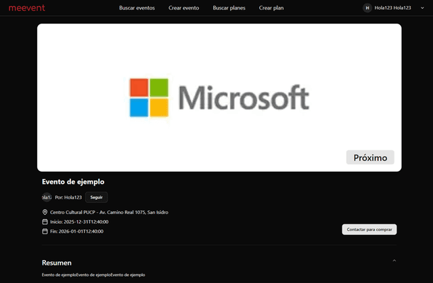This screenshot has height=283, width=433.
Task: Click the H user avatar icon
Action: pyautogui.click(x=367, y=8)
